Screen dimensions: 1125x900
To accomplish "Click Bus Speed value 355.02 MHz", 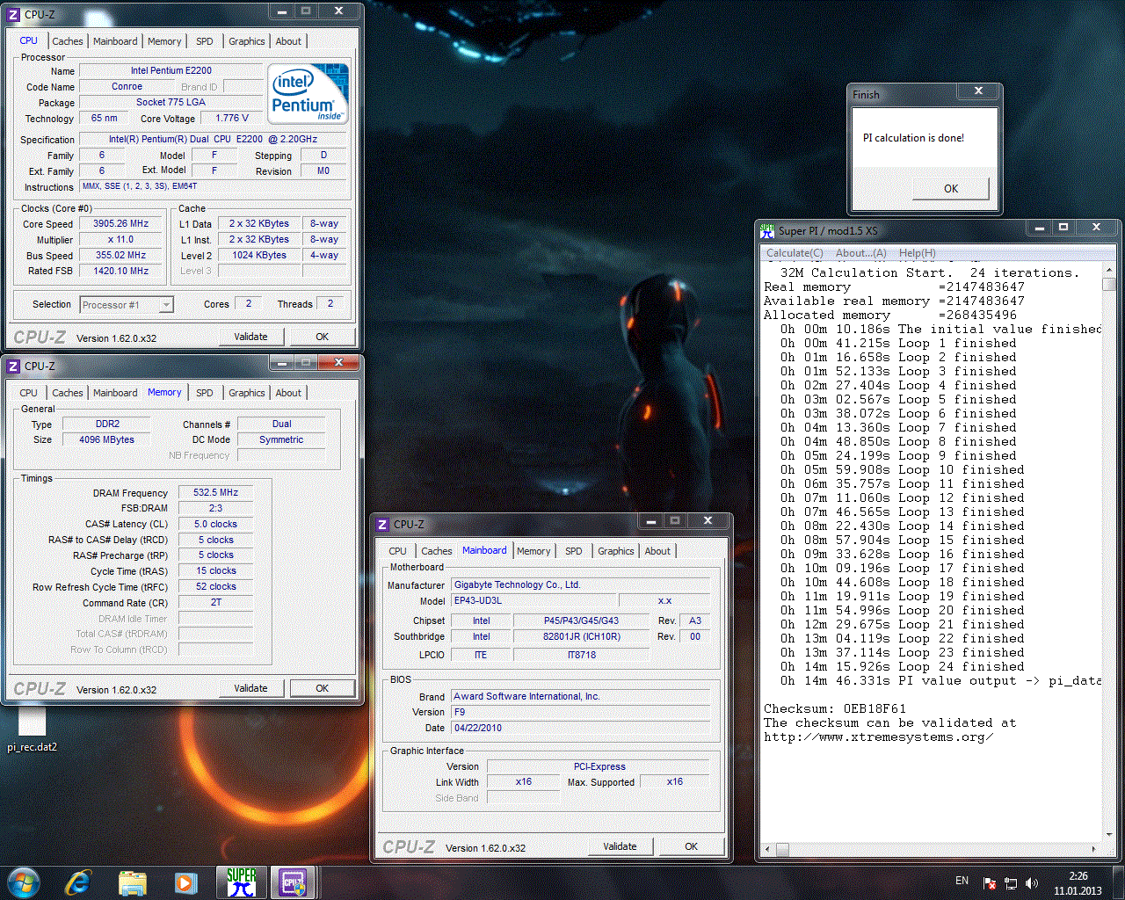I will pos(121,256).
